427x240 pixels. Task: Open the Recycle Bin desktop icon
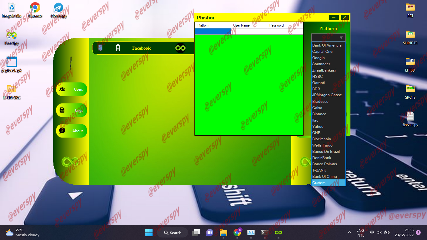(12, 10)
